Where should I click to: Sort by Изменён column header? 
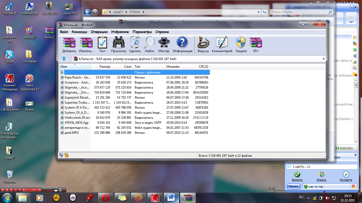pyautogui.click(x=178, y=66)
